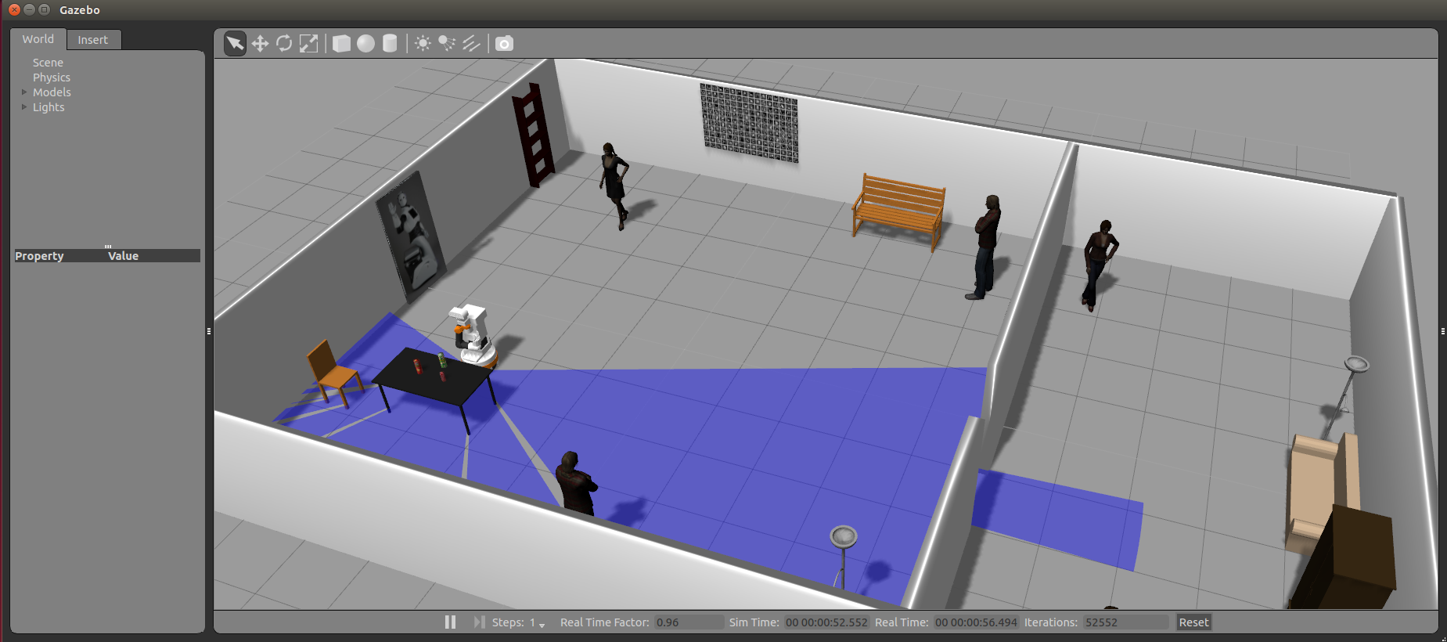Add a directional light
The image size is (1447, 642).
[x=471, y=43]
